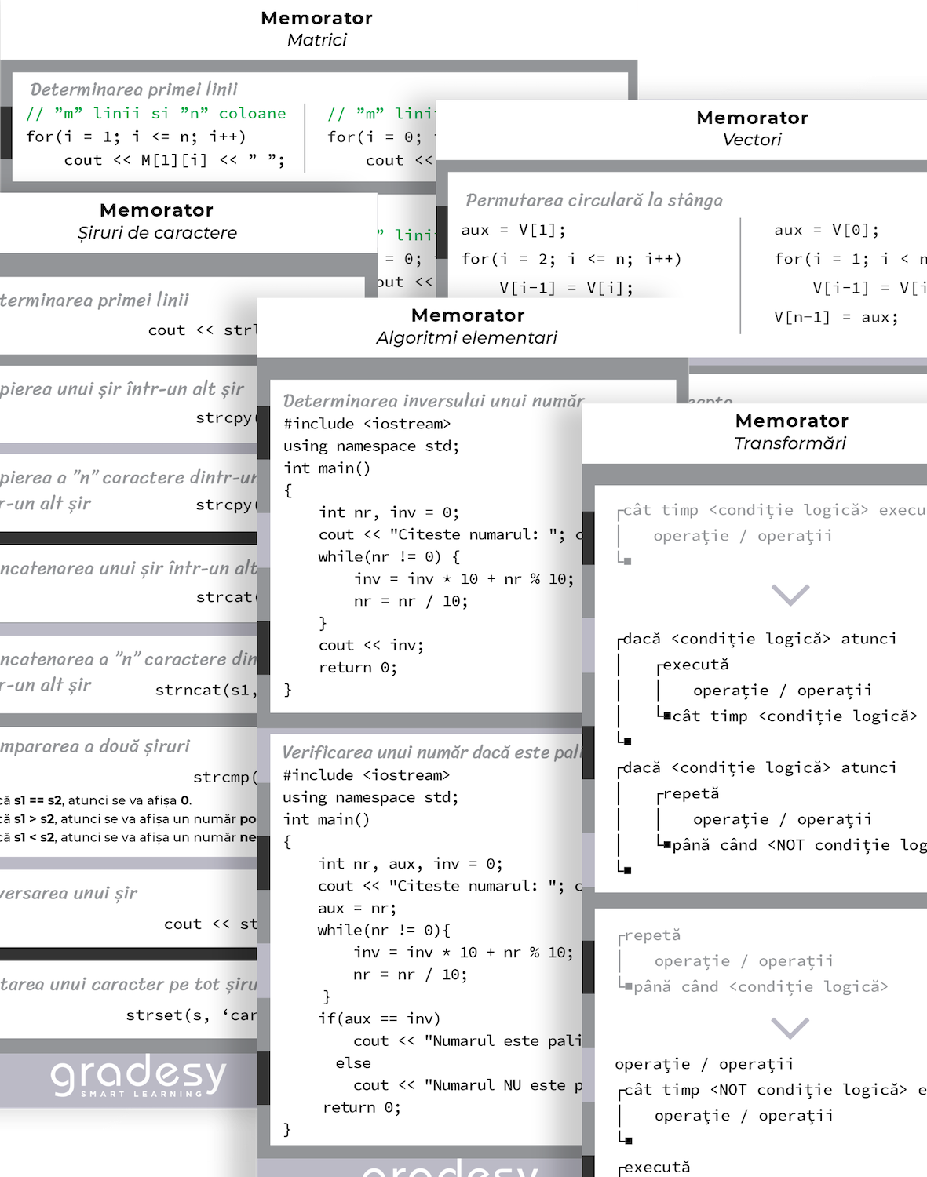The image size is (927, 1177).
Task: Click the 'Verificarea unui număr' palindrome heading
Action: point(430,752)
